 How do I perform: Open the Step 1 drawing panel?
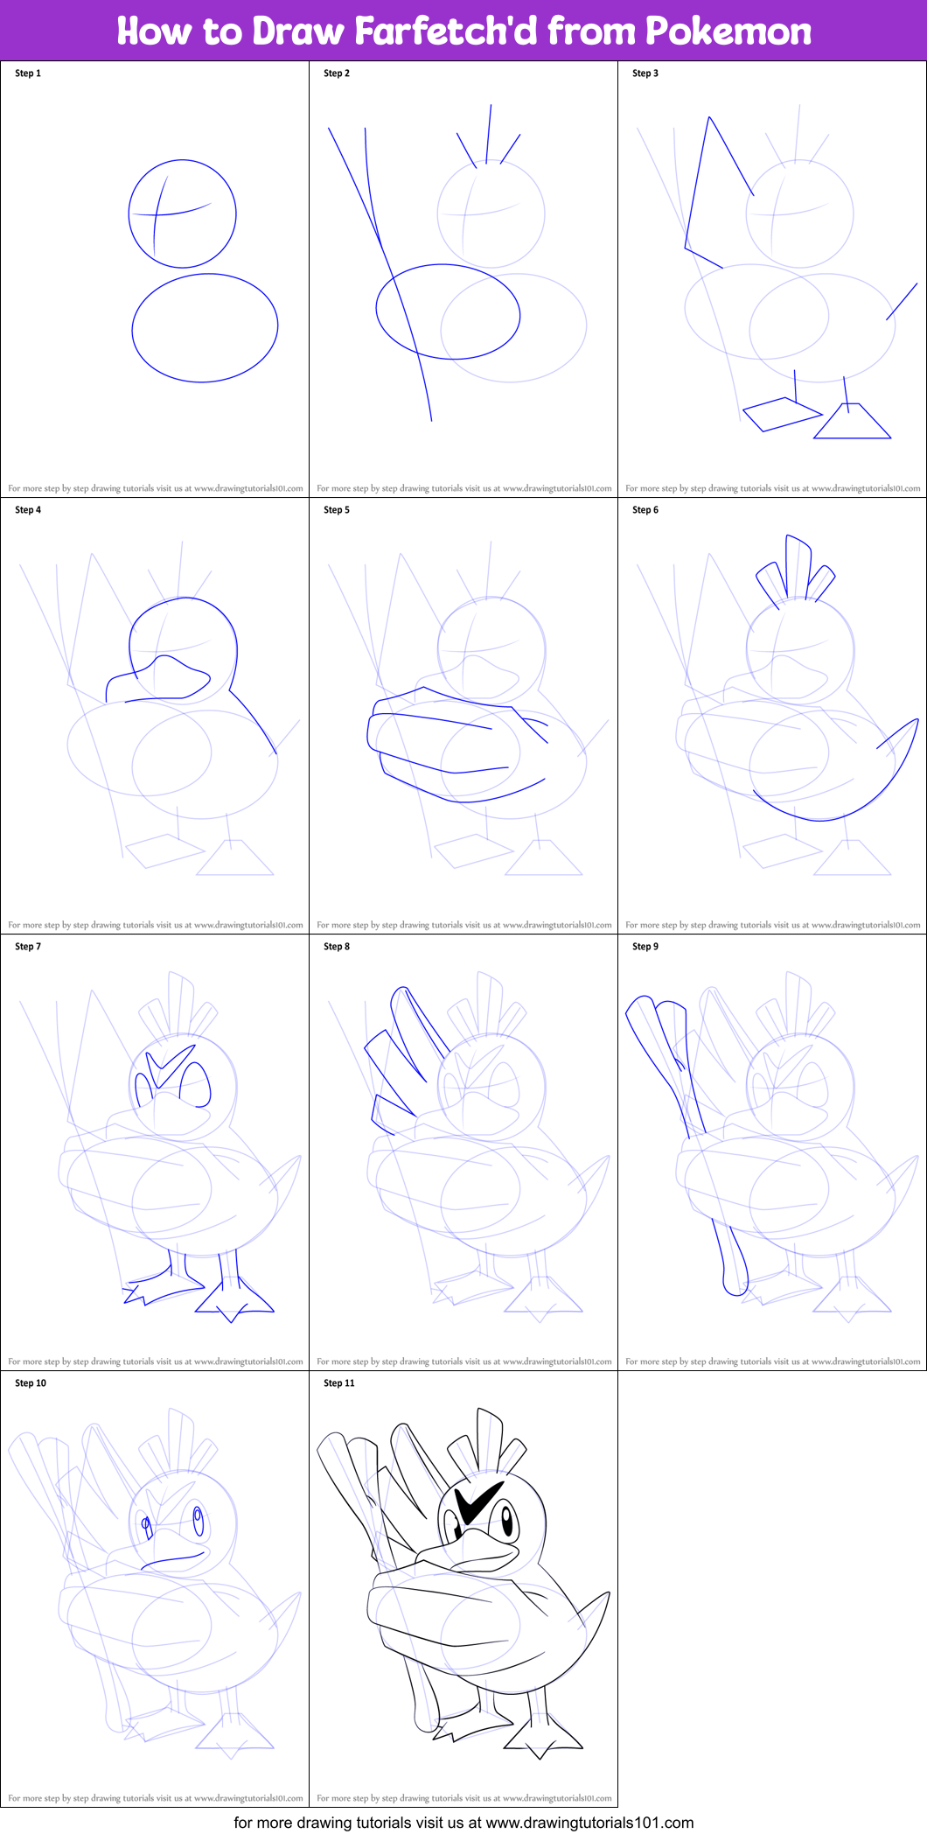pos(155,279)
